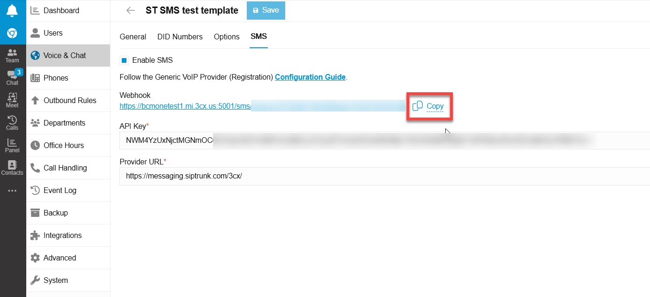Click the Provider URL input field

(384, 176)
